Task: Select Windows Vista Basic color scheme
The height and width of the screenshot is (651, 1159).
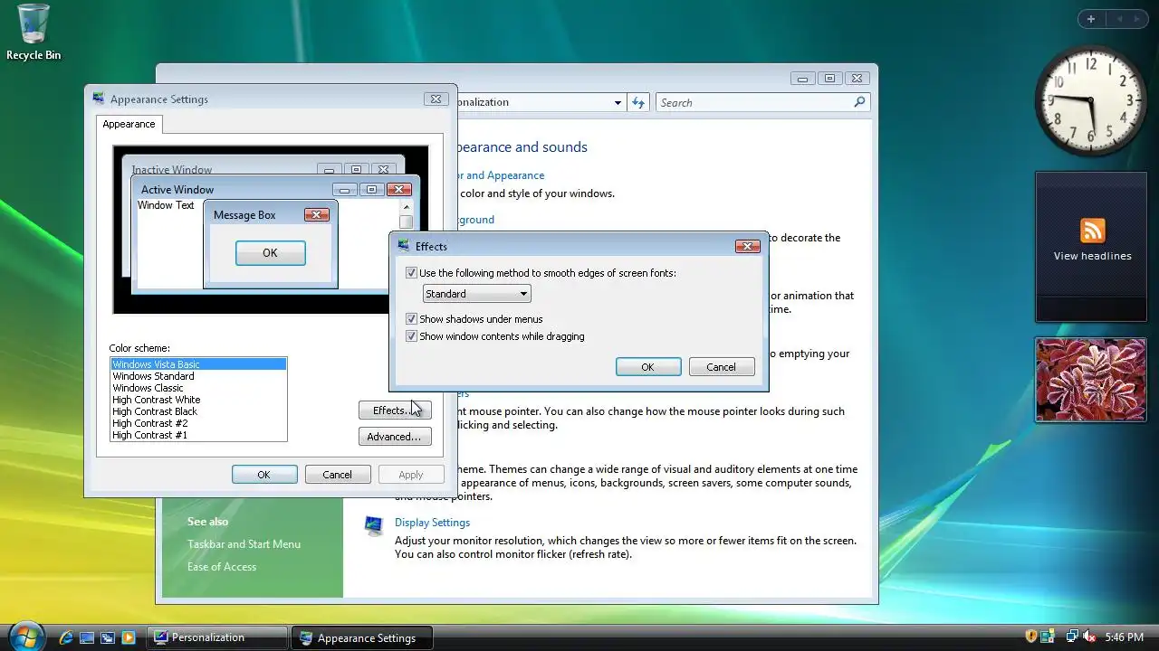Action: (198, 364)
